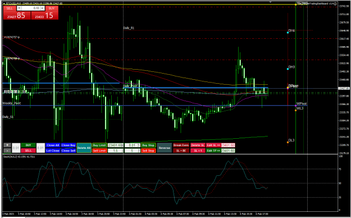Click the 0.10 volume input field
Screen dimensions: 351x218
pyautogui.click(x=31, y=8)
